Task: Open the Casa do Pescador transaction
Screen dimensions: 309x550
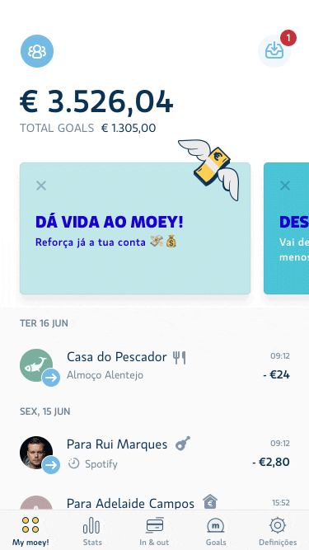Action: click(155, 367)
